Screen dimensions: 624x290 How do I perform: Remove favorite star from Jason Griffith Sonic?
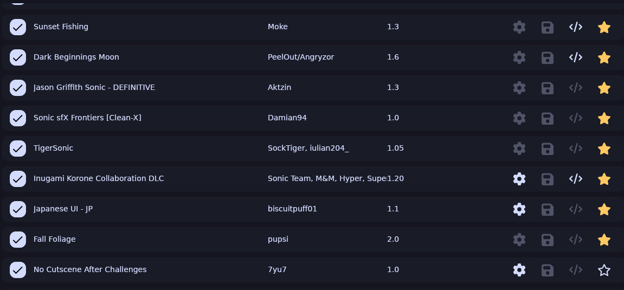click(604, 87)
